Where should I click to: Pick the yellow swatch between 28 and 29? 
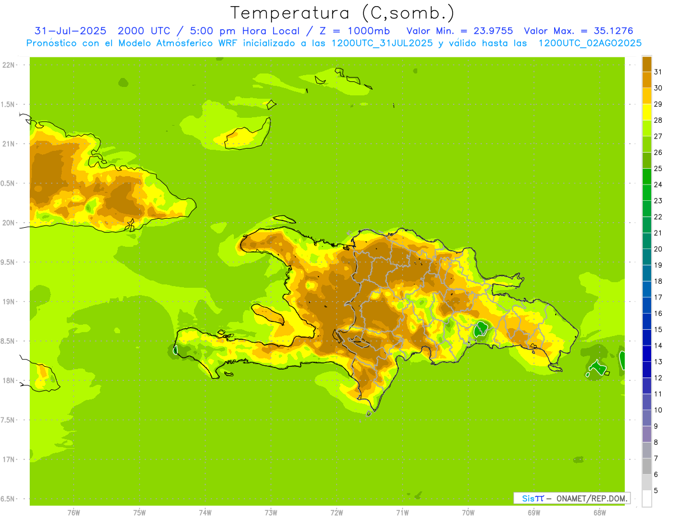click(647, 112)
